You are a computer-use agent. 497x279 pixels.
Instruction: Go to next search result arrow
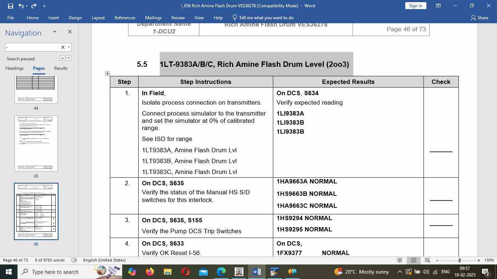coord(68,58)
